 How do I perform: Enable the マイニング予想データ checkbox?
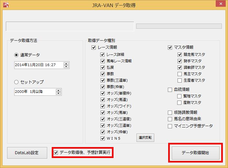point(170,126)
